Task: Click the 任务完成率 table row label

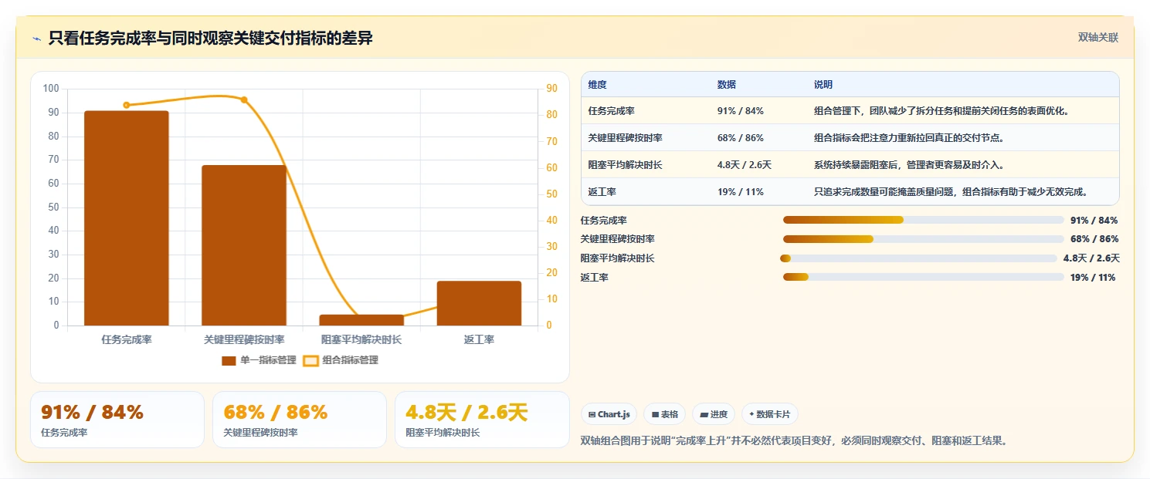Action: (x=611, y=111)
